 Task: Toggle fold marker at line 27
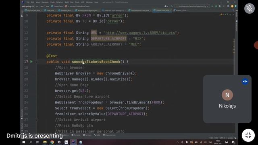click(37, 120)
